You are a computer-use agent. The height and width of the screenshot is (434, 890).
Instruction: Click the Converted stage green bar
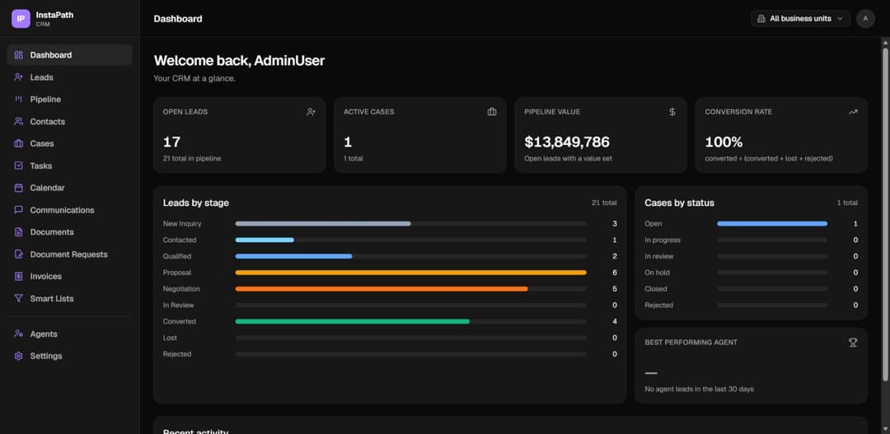pyautogui.click(x=353, y=322)
